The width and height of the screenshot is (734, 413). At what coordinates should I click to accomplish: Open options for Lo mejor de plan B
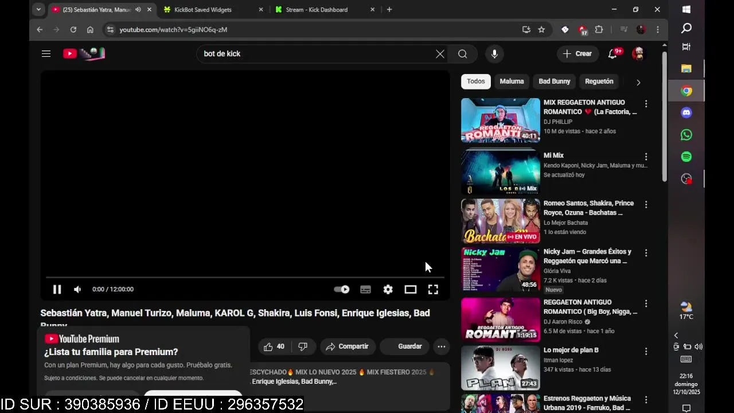(646, 351)
